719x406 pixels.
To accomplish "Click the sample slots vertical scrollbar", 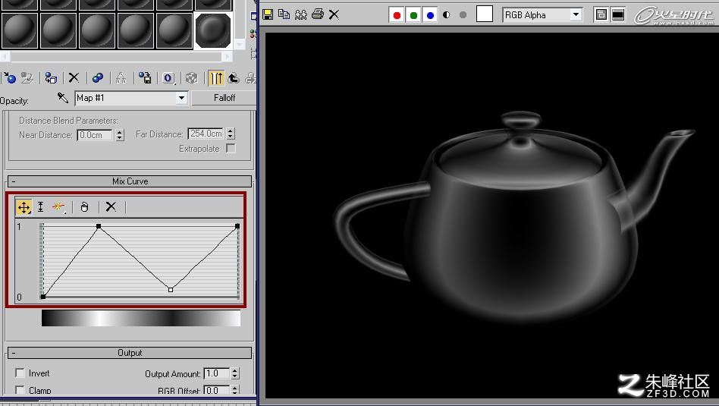I will tap(240, 25).
